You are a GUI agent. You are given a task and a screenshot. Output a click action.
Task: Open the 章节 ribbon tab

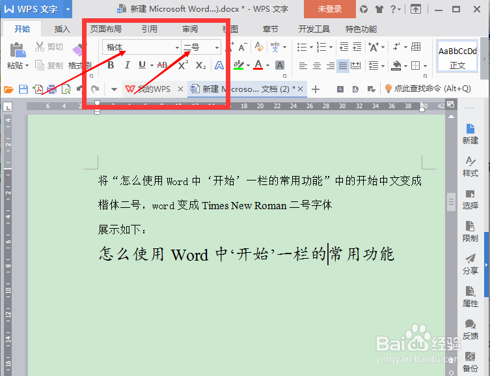[270, 29]
